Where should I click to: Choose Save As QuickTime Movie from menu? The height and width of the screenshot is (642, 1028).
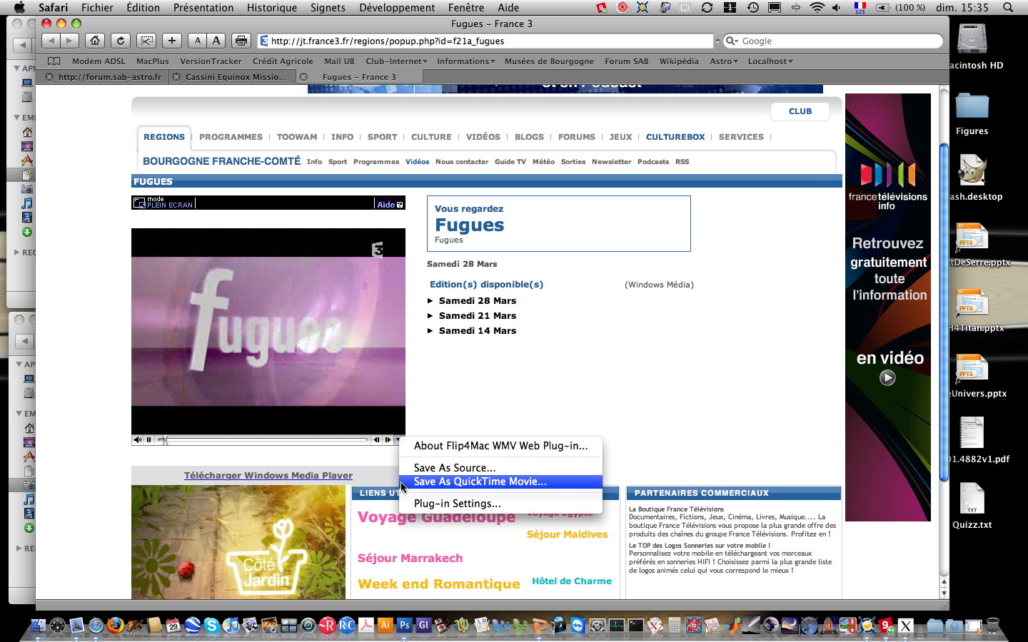[x=480, y=482]
